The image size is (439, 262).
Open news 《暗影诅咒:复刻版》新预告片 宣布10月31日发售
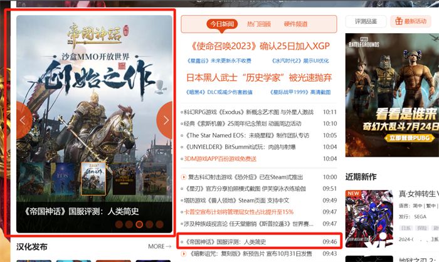click(x=251, y=254)
